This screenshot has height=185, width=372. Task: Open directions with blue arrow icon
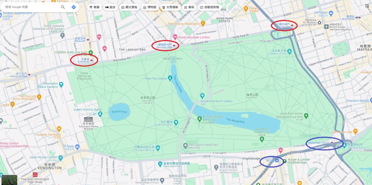point(73,7)
